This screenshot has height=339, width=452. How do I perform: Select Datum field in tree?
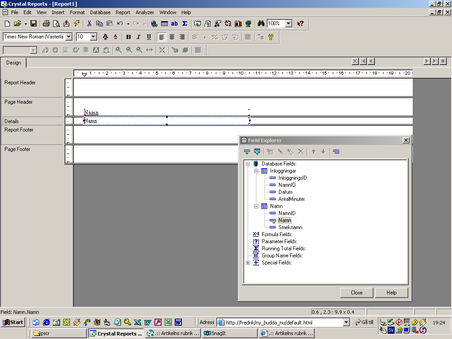(286, 192)
